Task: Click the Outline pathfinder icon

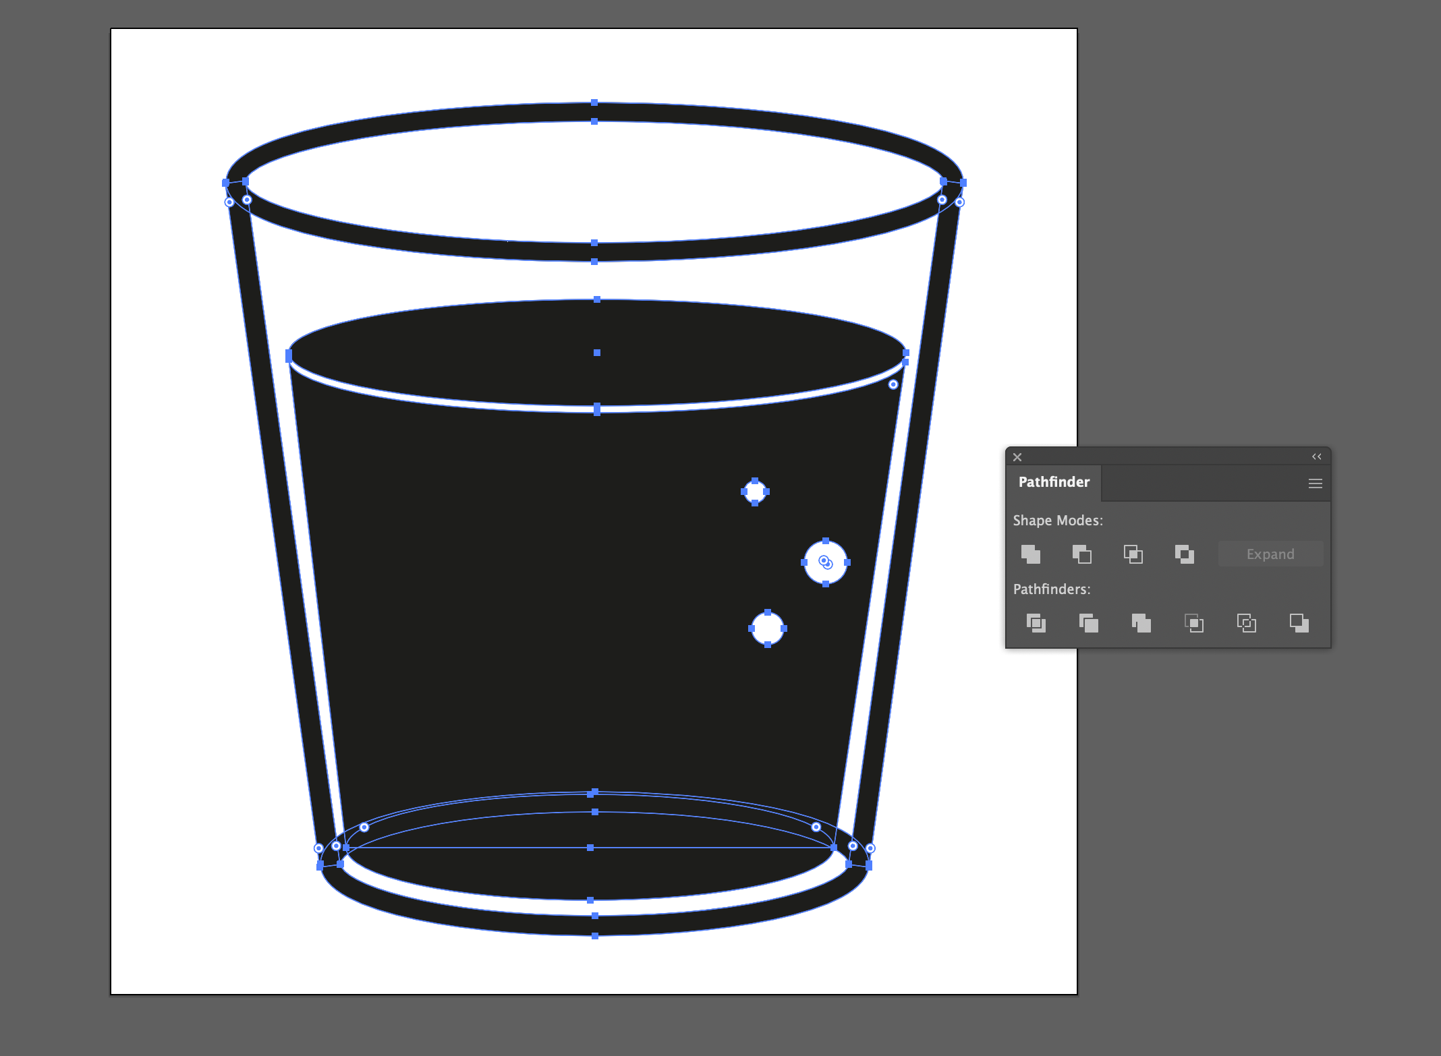Action: click(x=1247, y=623)
